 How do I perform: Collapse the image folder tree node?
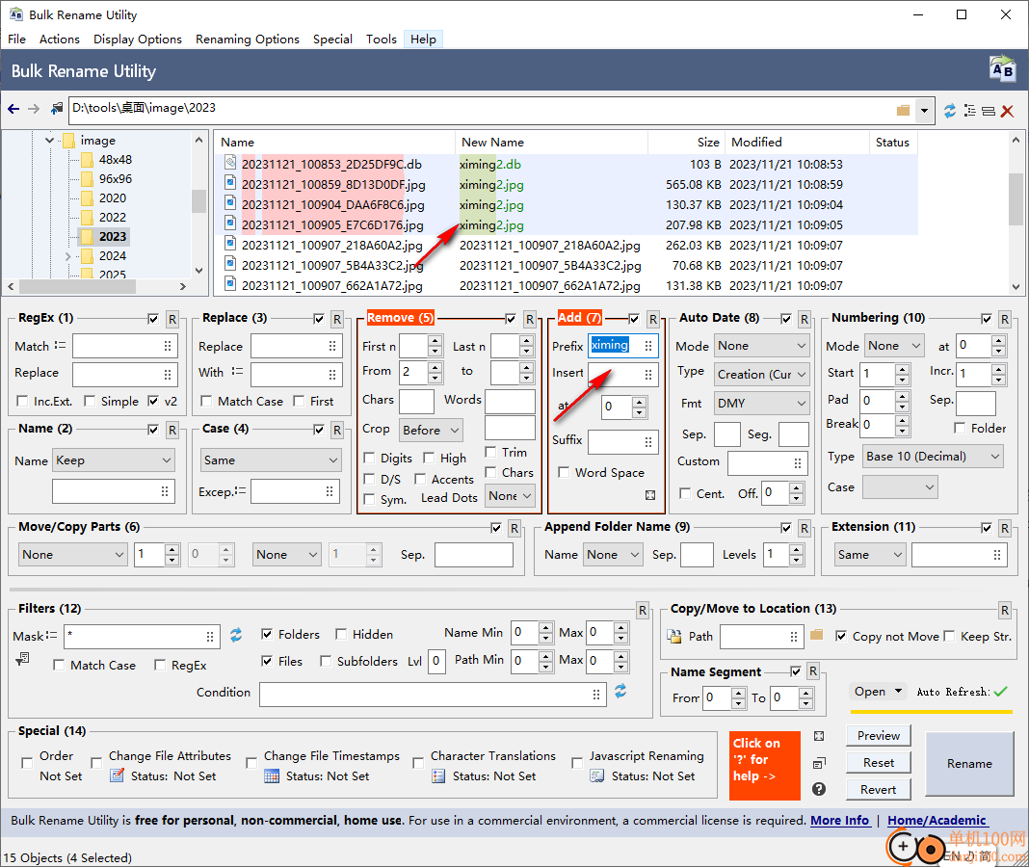pos(49,141)
